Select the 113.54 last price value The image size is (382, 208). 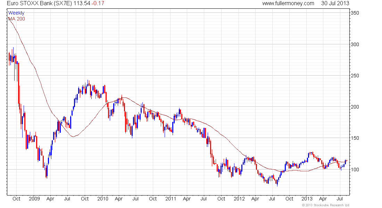click(x=82, y=3)
